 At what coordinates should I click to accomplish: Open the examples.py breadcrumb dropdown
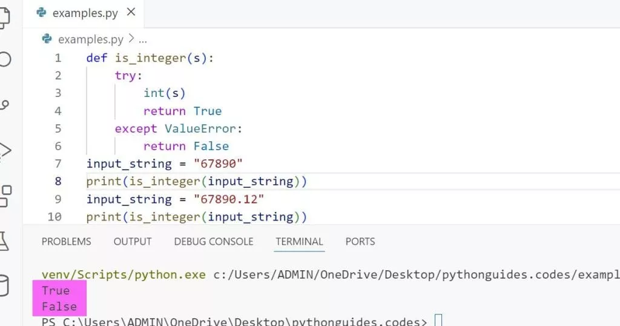pos(90,39)
